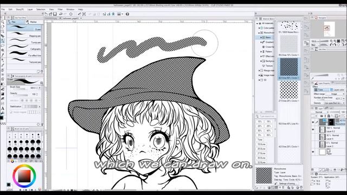The width and height of the screenshot is (347, 195).
Task: Expand the Gradient material folder
Action: (261, 42)
